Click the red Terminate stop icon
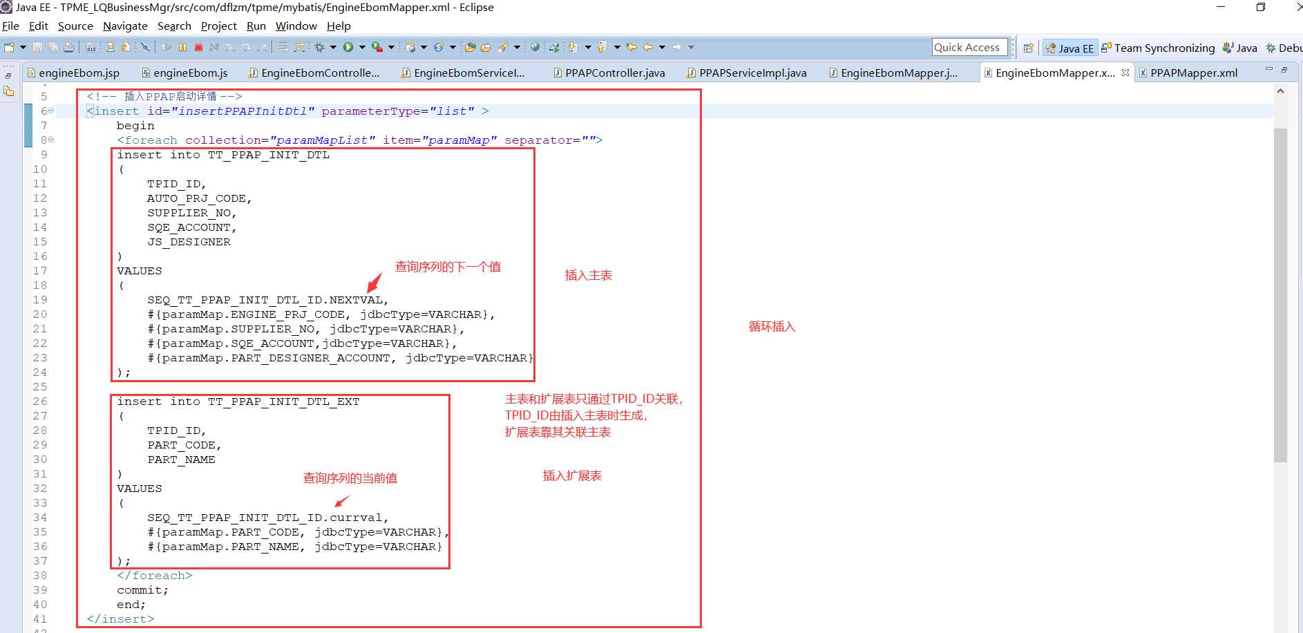Image resolution: width=1303 pixels, height=633 pixels. (x=198, y=47)
